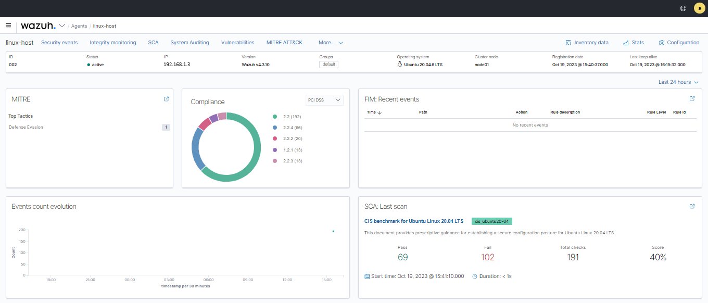Switch to the SCA tab

[x=153, y=43]
